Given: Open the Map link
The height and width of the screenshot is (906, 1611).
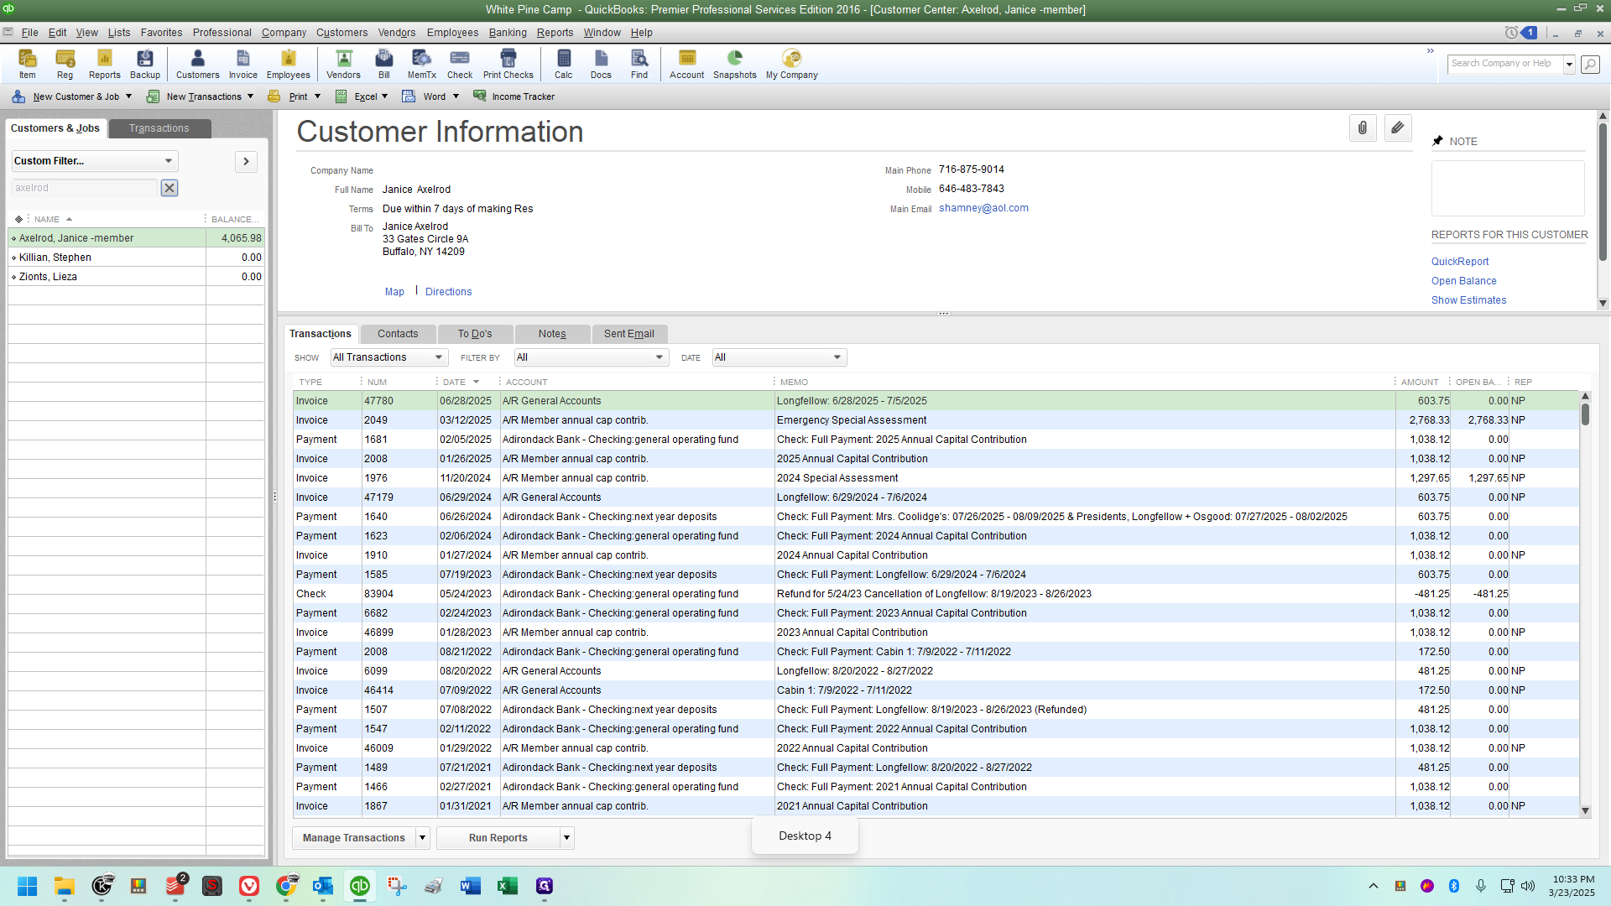Looking at the screenshot, I should pyautogui.click(x=394, y=292).
